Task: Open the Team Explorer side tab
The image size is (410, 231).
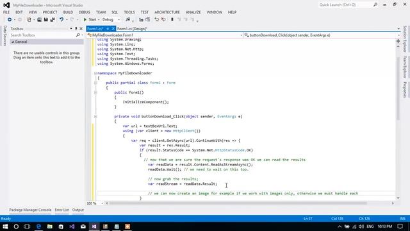Action: click(x=405, y=67)
